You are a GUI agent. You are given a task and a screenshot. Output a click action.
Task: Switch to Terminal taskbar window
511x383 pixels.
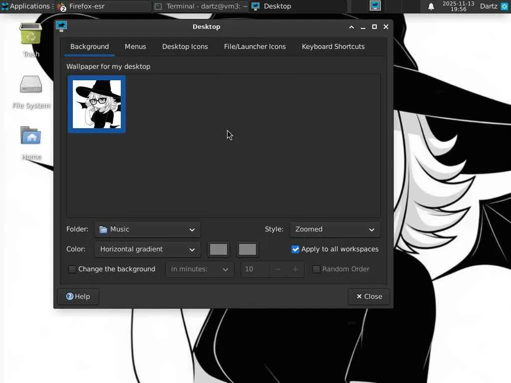[201, 6]
